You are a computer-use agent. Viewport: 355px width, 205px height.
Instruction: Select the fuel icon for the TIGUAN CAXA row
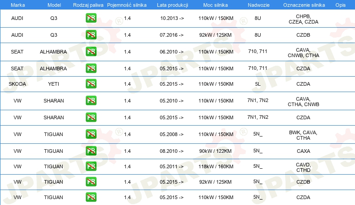[x=91, y=151]
